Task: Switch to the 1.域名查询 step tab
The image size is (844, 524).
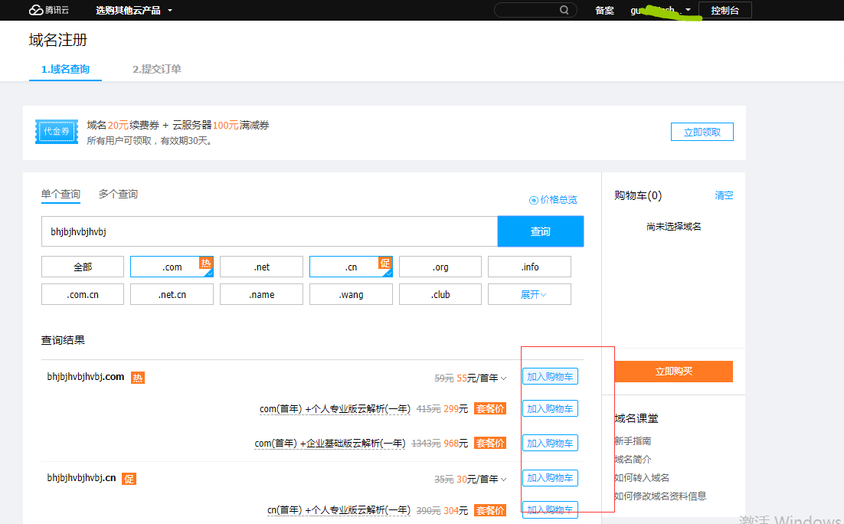Action: tap(65, 69)
